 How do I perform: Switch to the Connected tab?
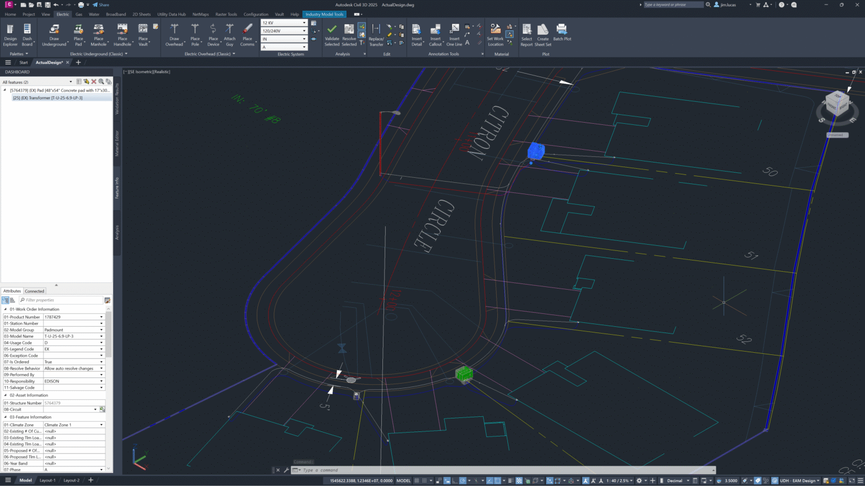point(34,291)
